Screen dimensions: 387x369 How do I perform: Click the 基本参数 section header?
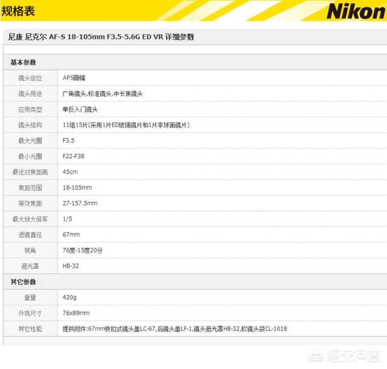click(x=23, y=62)
